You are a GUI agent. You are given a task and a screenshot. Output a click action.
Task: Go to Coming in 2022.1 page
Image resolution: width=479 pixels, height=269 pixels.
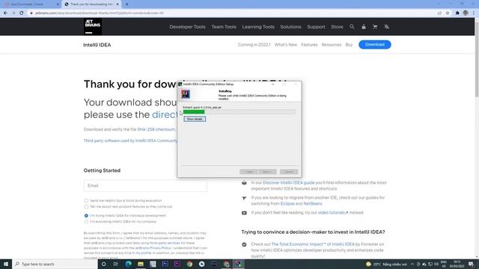click(x=254, y=45)
